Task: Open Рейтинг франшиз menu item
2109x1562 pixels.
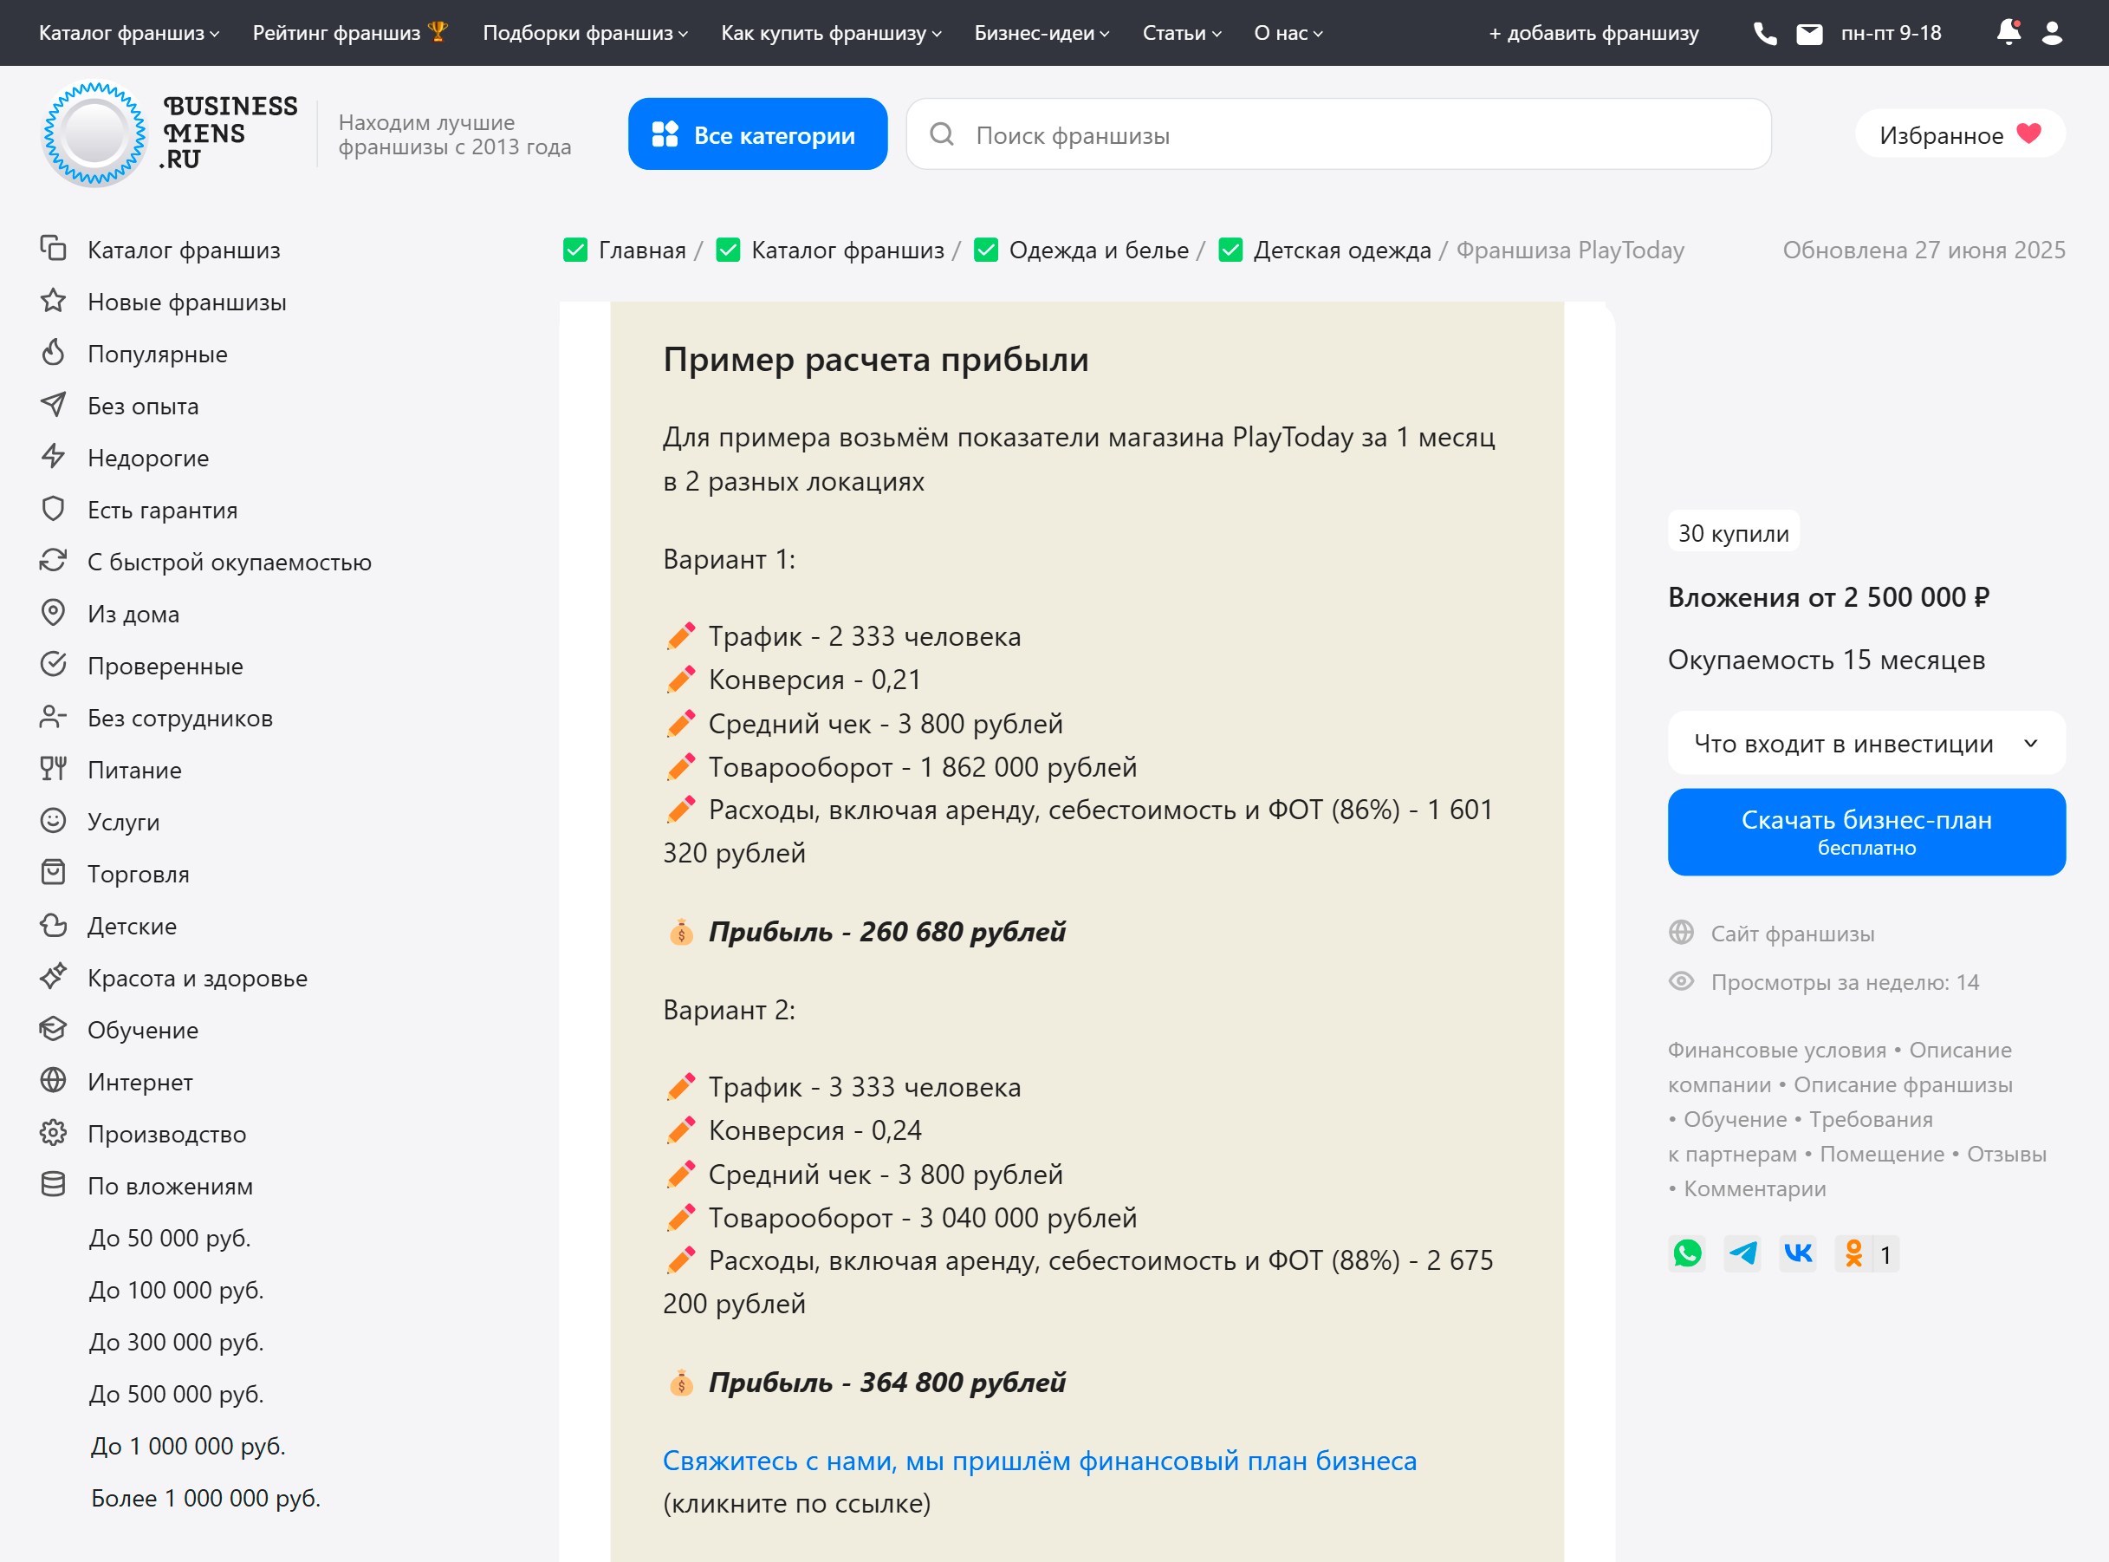Action: 349,33
